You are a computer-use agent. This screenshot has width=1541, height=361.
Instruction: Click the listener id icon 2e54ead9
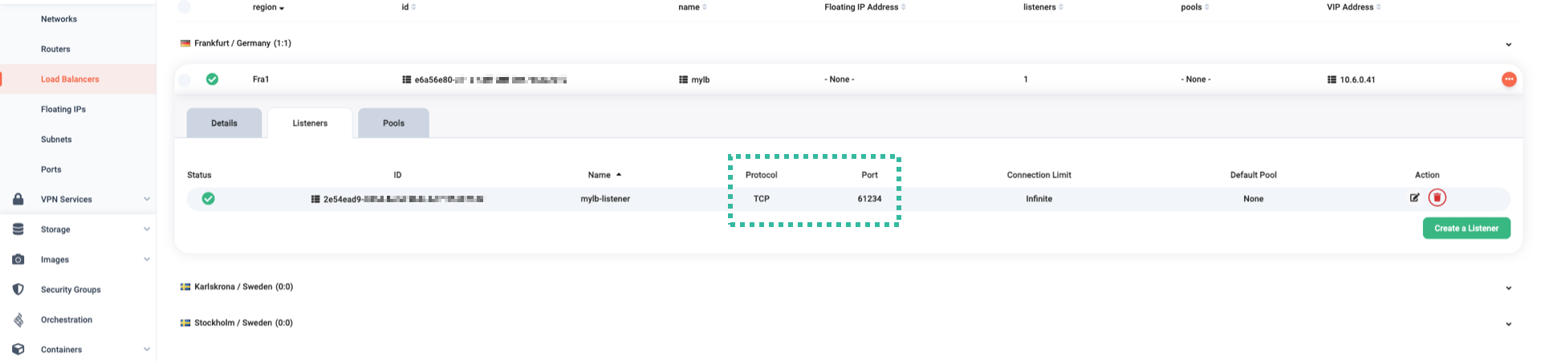[x=315, y=199]
